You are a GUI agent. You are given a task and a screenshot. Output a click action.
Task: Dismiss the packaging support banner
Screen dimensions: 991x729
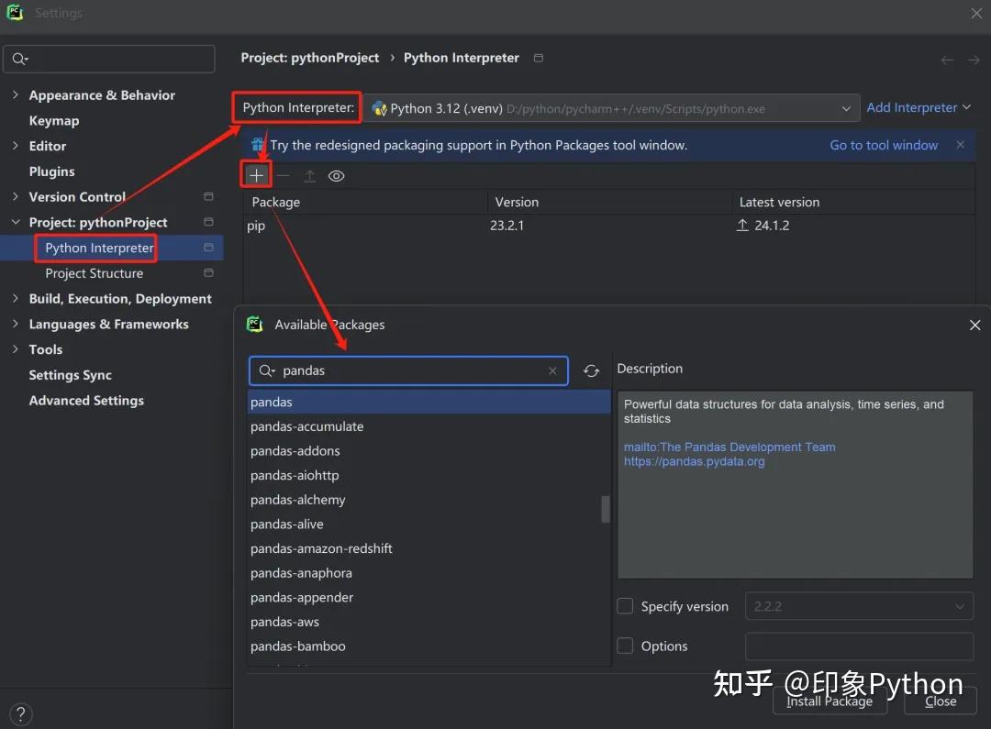click(960, 145)
